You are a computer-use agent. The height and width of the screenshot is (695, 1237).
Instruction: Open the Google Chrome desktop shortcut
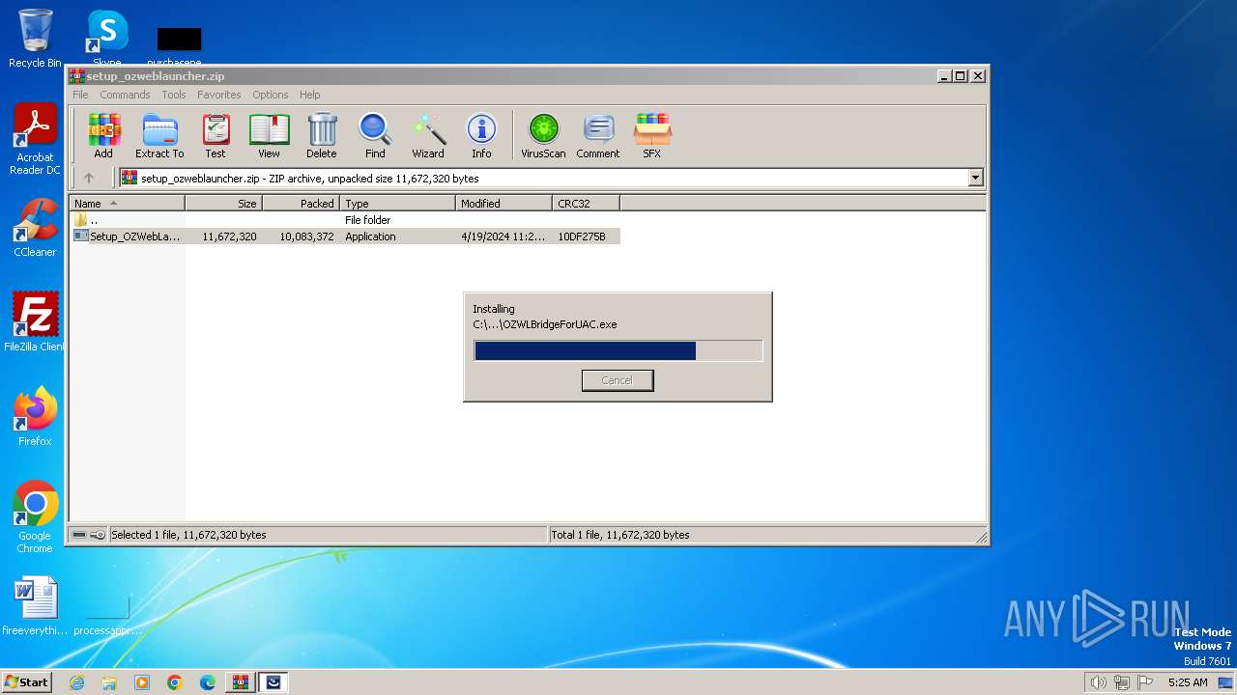point(35,517)
